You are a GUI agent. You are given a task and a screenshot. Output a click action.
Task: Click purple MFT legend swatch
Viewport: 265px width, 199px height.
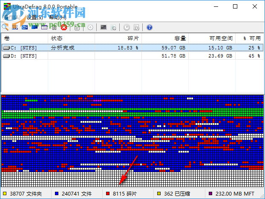click(x=210, y=193)
